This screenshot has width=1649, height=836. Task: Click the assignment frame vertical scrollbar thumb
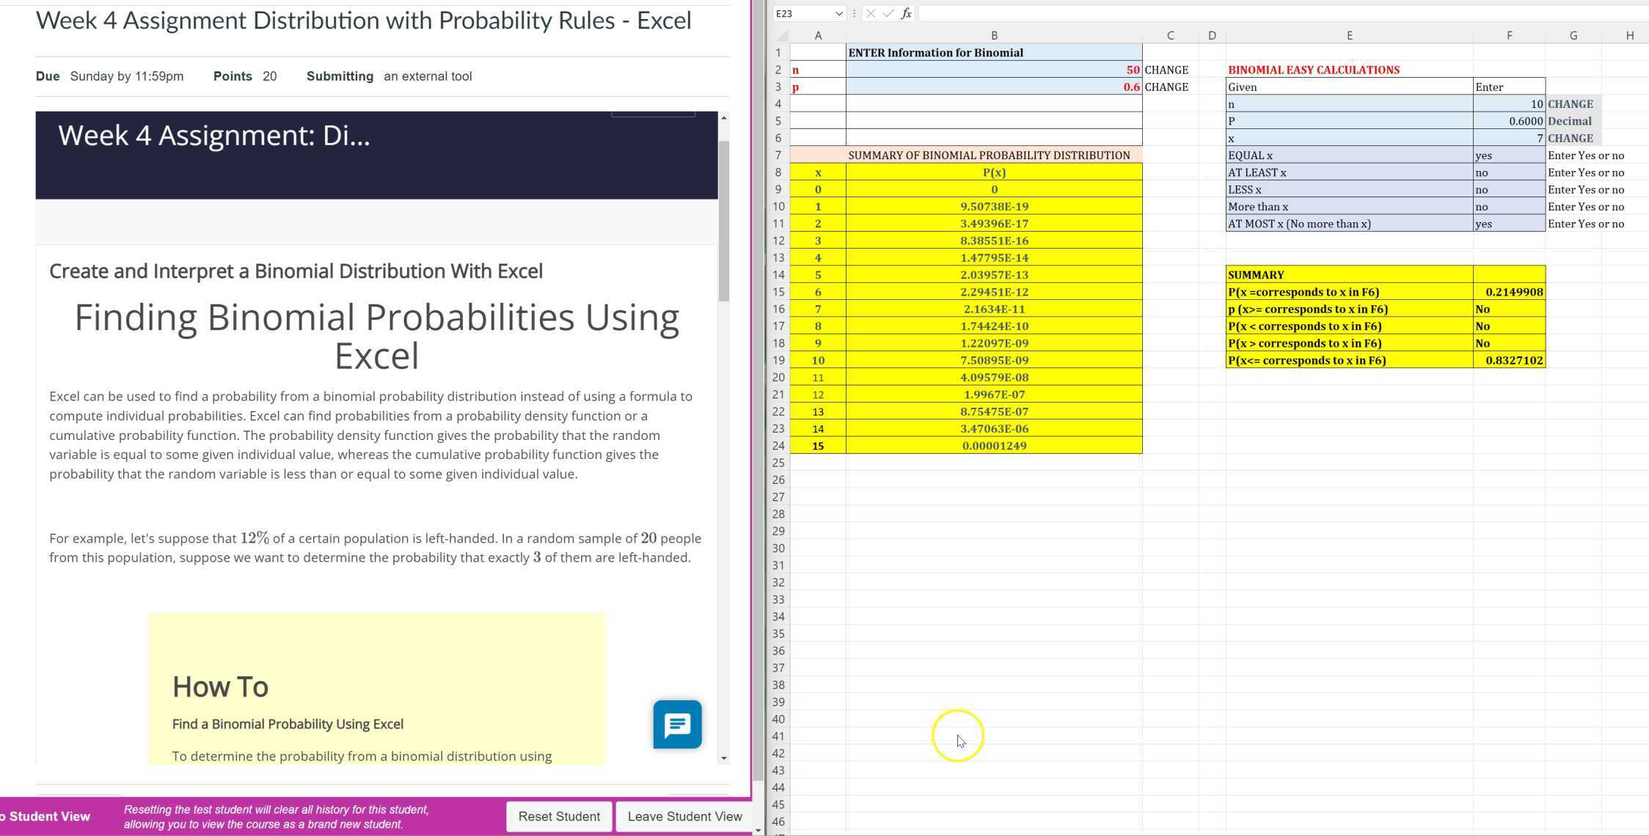point(723,220)
